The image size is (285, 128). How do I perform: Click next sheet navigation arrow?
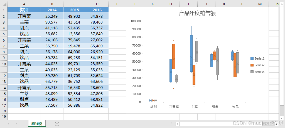coord(16,124)
